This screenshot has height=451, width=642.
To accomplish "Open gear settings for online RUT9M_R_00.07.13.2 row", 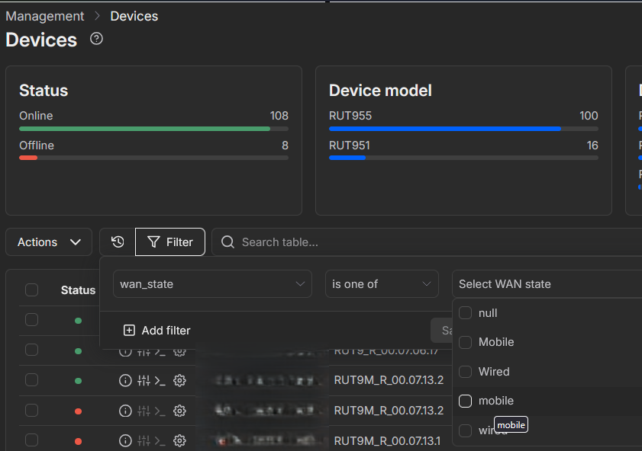I will (179, 380).
